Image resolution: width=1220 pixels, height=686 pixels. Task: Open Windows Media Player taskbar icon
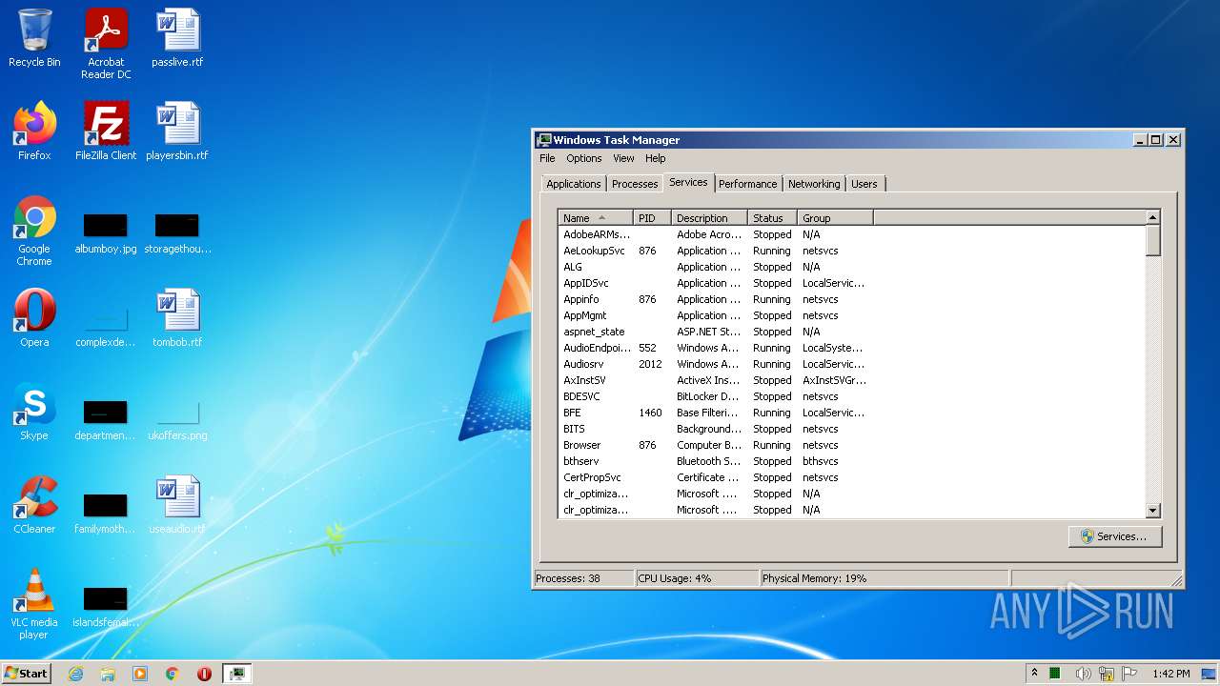pyautogui.click(x=140, y=674)
